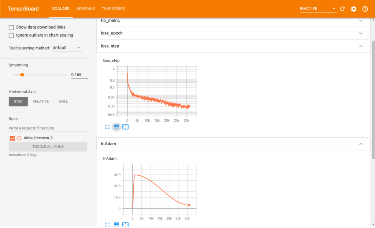Image resolution: width=375 pixels, height=228 pixels.
Task: Enable Show data download links
Action: pyautogui.click(x=11, y=27)
